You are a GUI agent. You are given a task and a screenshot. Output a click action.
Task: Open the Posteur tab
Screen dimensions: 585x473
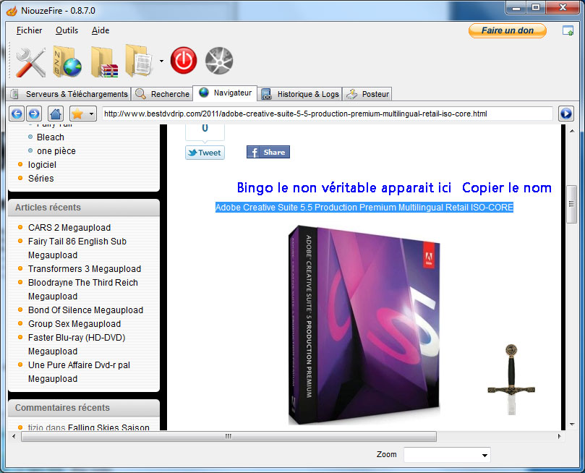tap(367, 94)
